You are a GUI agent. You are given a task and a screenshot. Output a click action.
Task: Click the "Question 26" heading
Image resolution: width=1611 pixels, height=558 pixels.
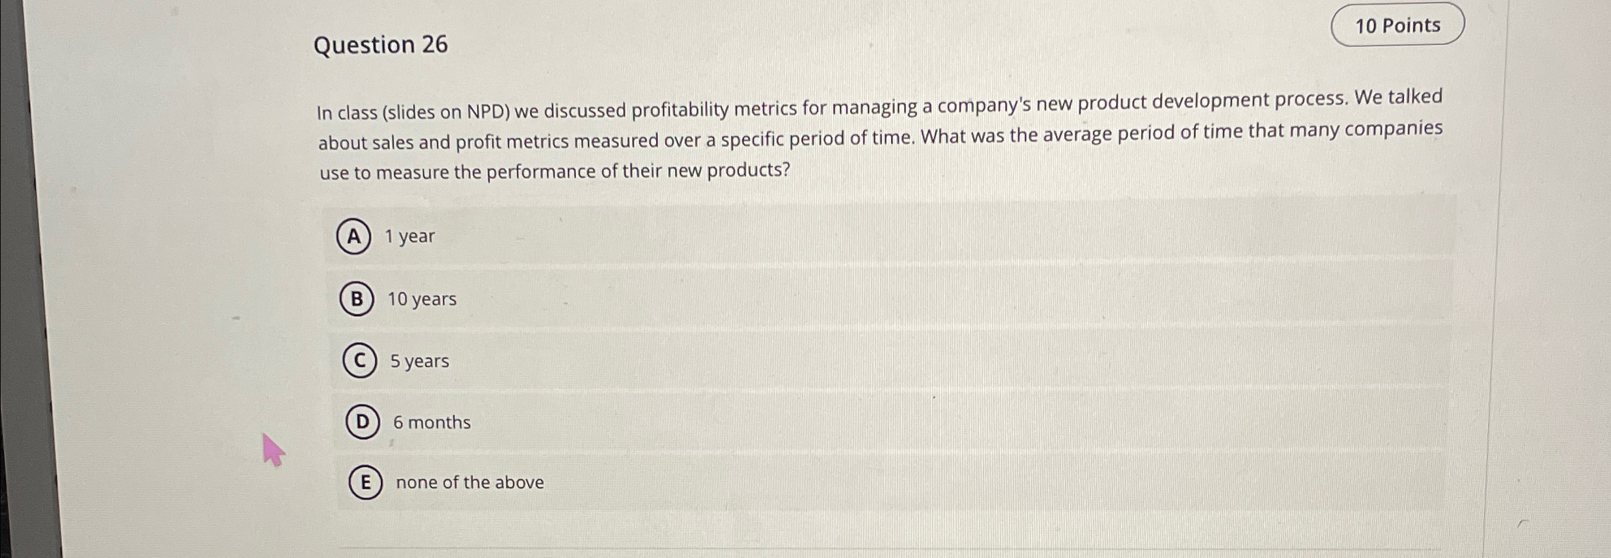[380, 46]
